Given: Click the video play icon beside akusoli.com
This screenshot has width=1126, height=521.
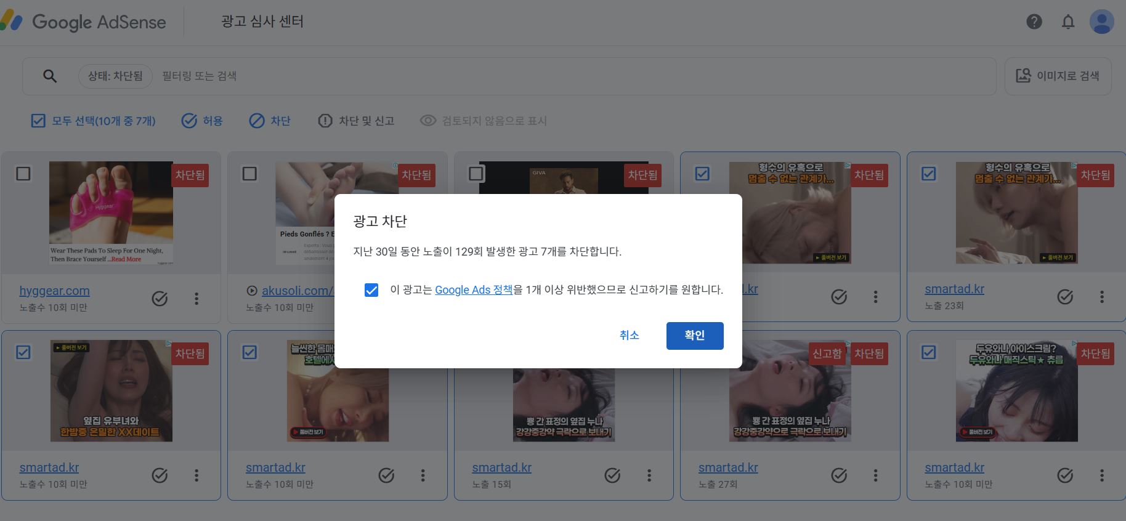Looking at the screenshot, I should pyautogui.click(x=251, y=291).
